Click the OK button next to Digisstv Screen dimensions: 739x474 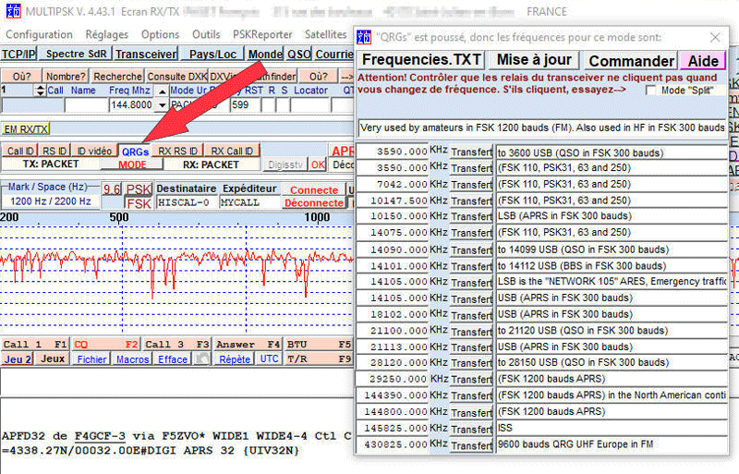pos(318,164)
